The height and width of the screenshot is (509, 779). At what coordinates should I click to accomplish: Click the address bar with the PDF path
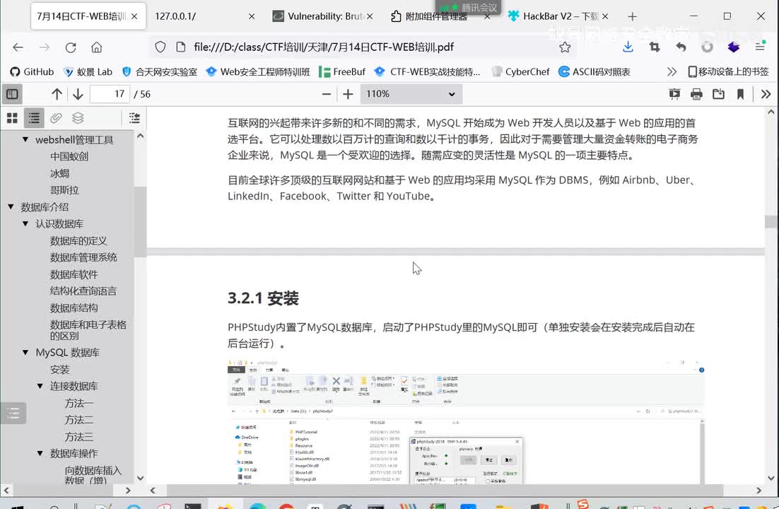pyautogui.click(x=323, y=47)
